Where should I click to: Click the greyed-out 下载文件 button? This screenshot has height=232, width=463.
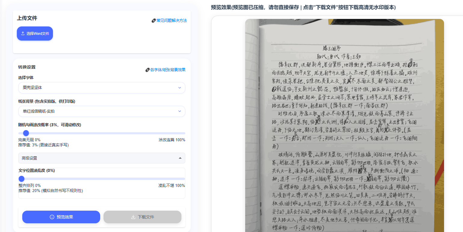pos(142,217)
